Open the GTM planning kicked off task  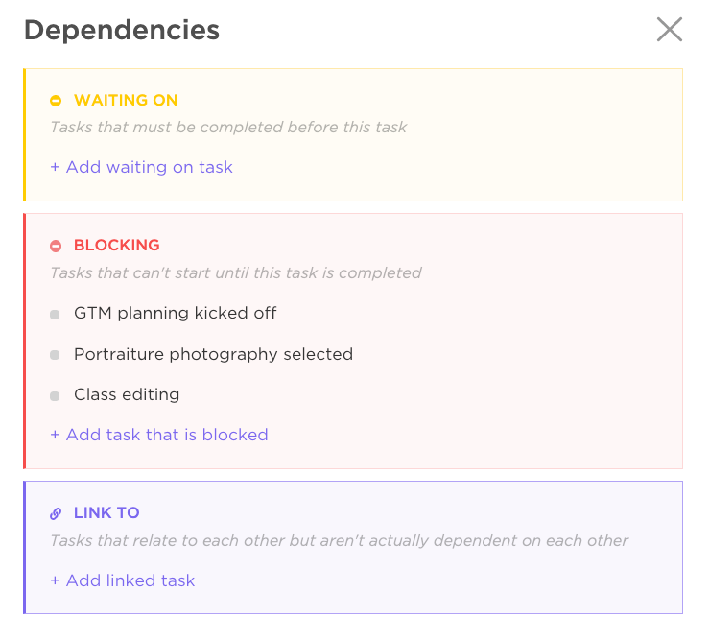tap(176, 313)
